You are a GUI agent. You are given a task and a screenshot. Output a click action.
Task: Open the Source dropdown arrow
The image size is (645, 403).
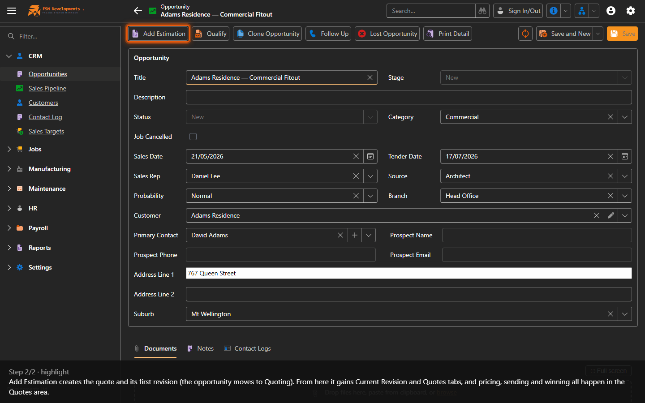(625, 176)
